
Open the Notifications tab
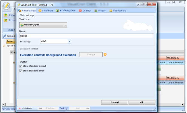pos(118,11)
